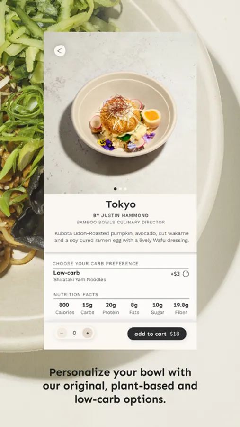Tap the 19.8g Fiber nutrition value

181,308
